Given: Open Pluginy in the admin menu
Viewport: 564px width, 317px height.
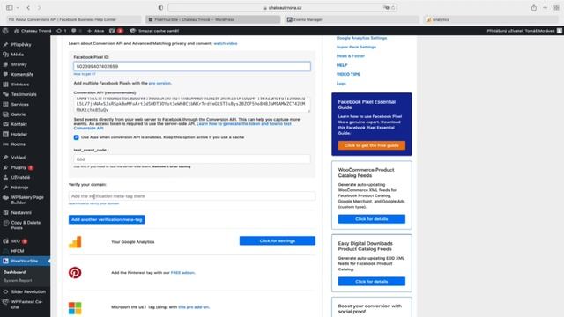Looking at the screenshot, I should pos(19,167).
